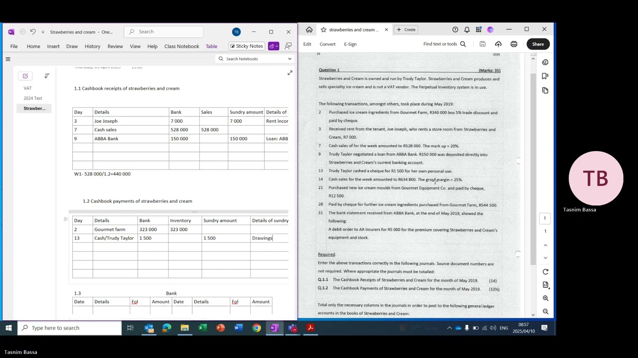Click the Sticky Notes button
This screenshot has width=638, height=358.
click(x=246, y=46)
